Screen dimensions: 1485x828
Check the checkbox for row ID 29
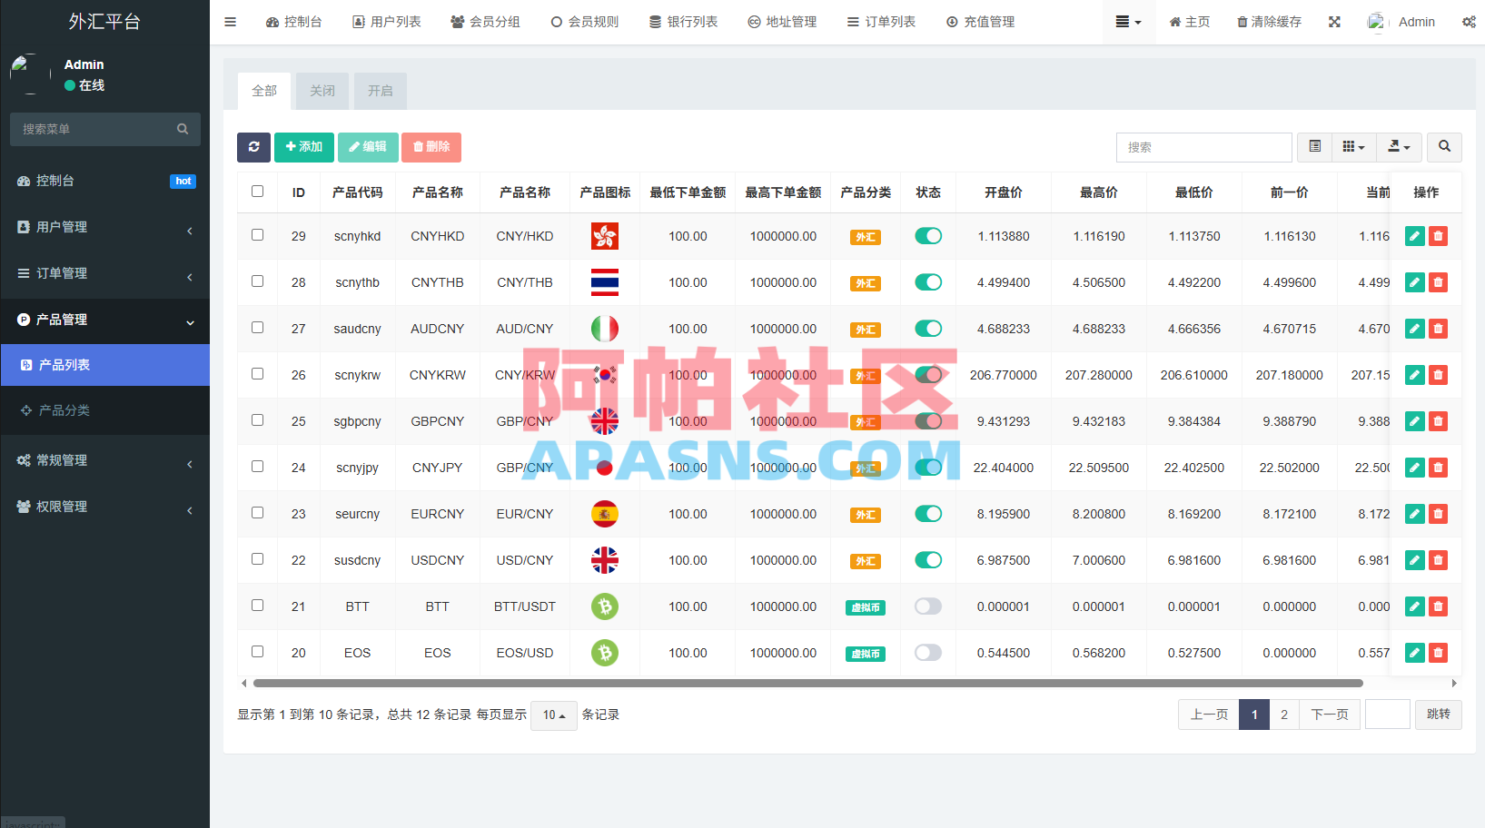(258, 235)
